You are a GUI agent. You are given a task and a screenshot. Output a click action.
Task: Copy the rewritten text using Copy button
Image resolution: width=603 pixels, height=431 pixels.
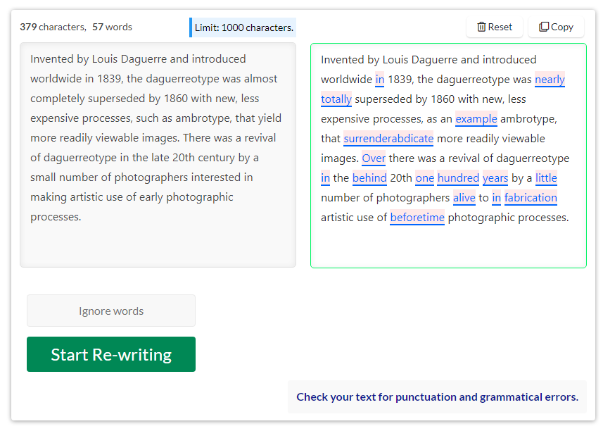point(556,27)
